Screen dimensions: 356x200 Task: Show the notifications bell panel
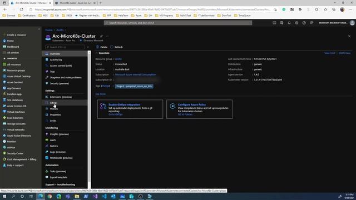click(x=289, y=23)
